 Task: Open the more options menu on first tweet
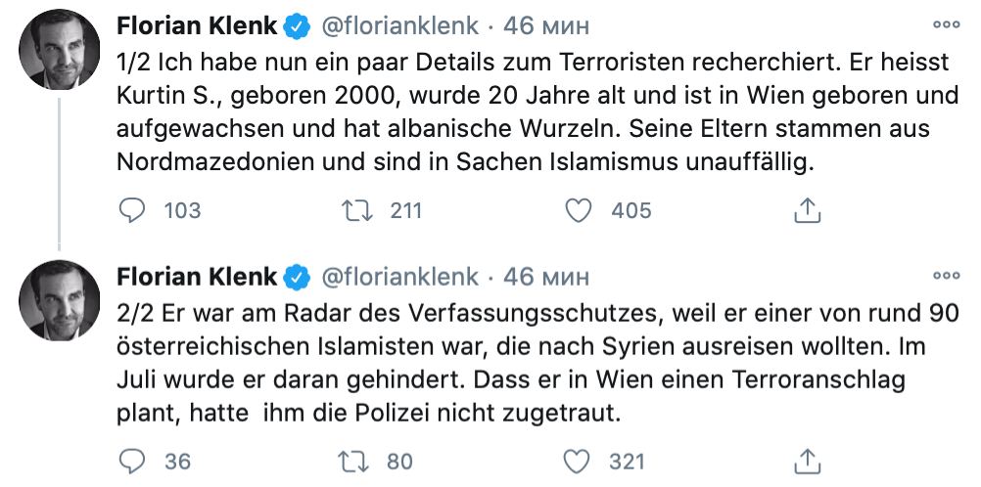(x=945, y=24)
